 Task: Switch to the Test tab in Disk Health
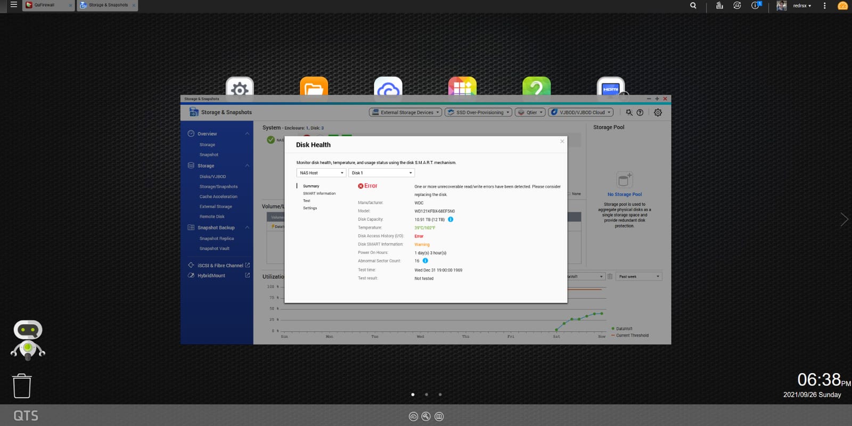point(307,201)
